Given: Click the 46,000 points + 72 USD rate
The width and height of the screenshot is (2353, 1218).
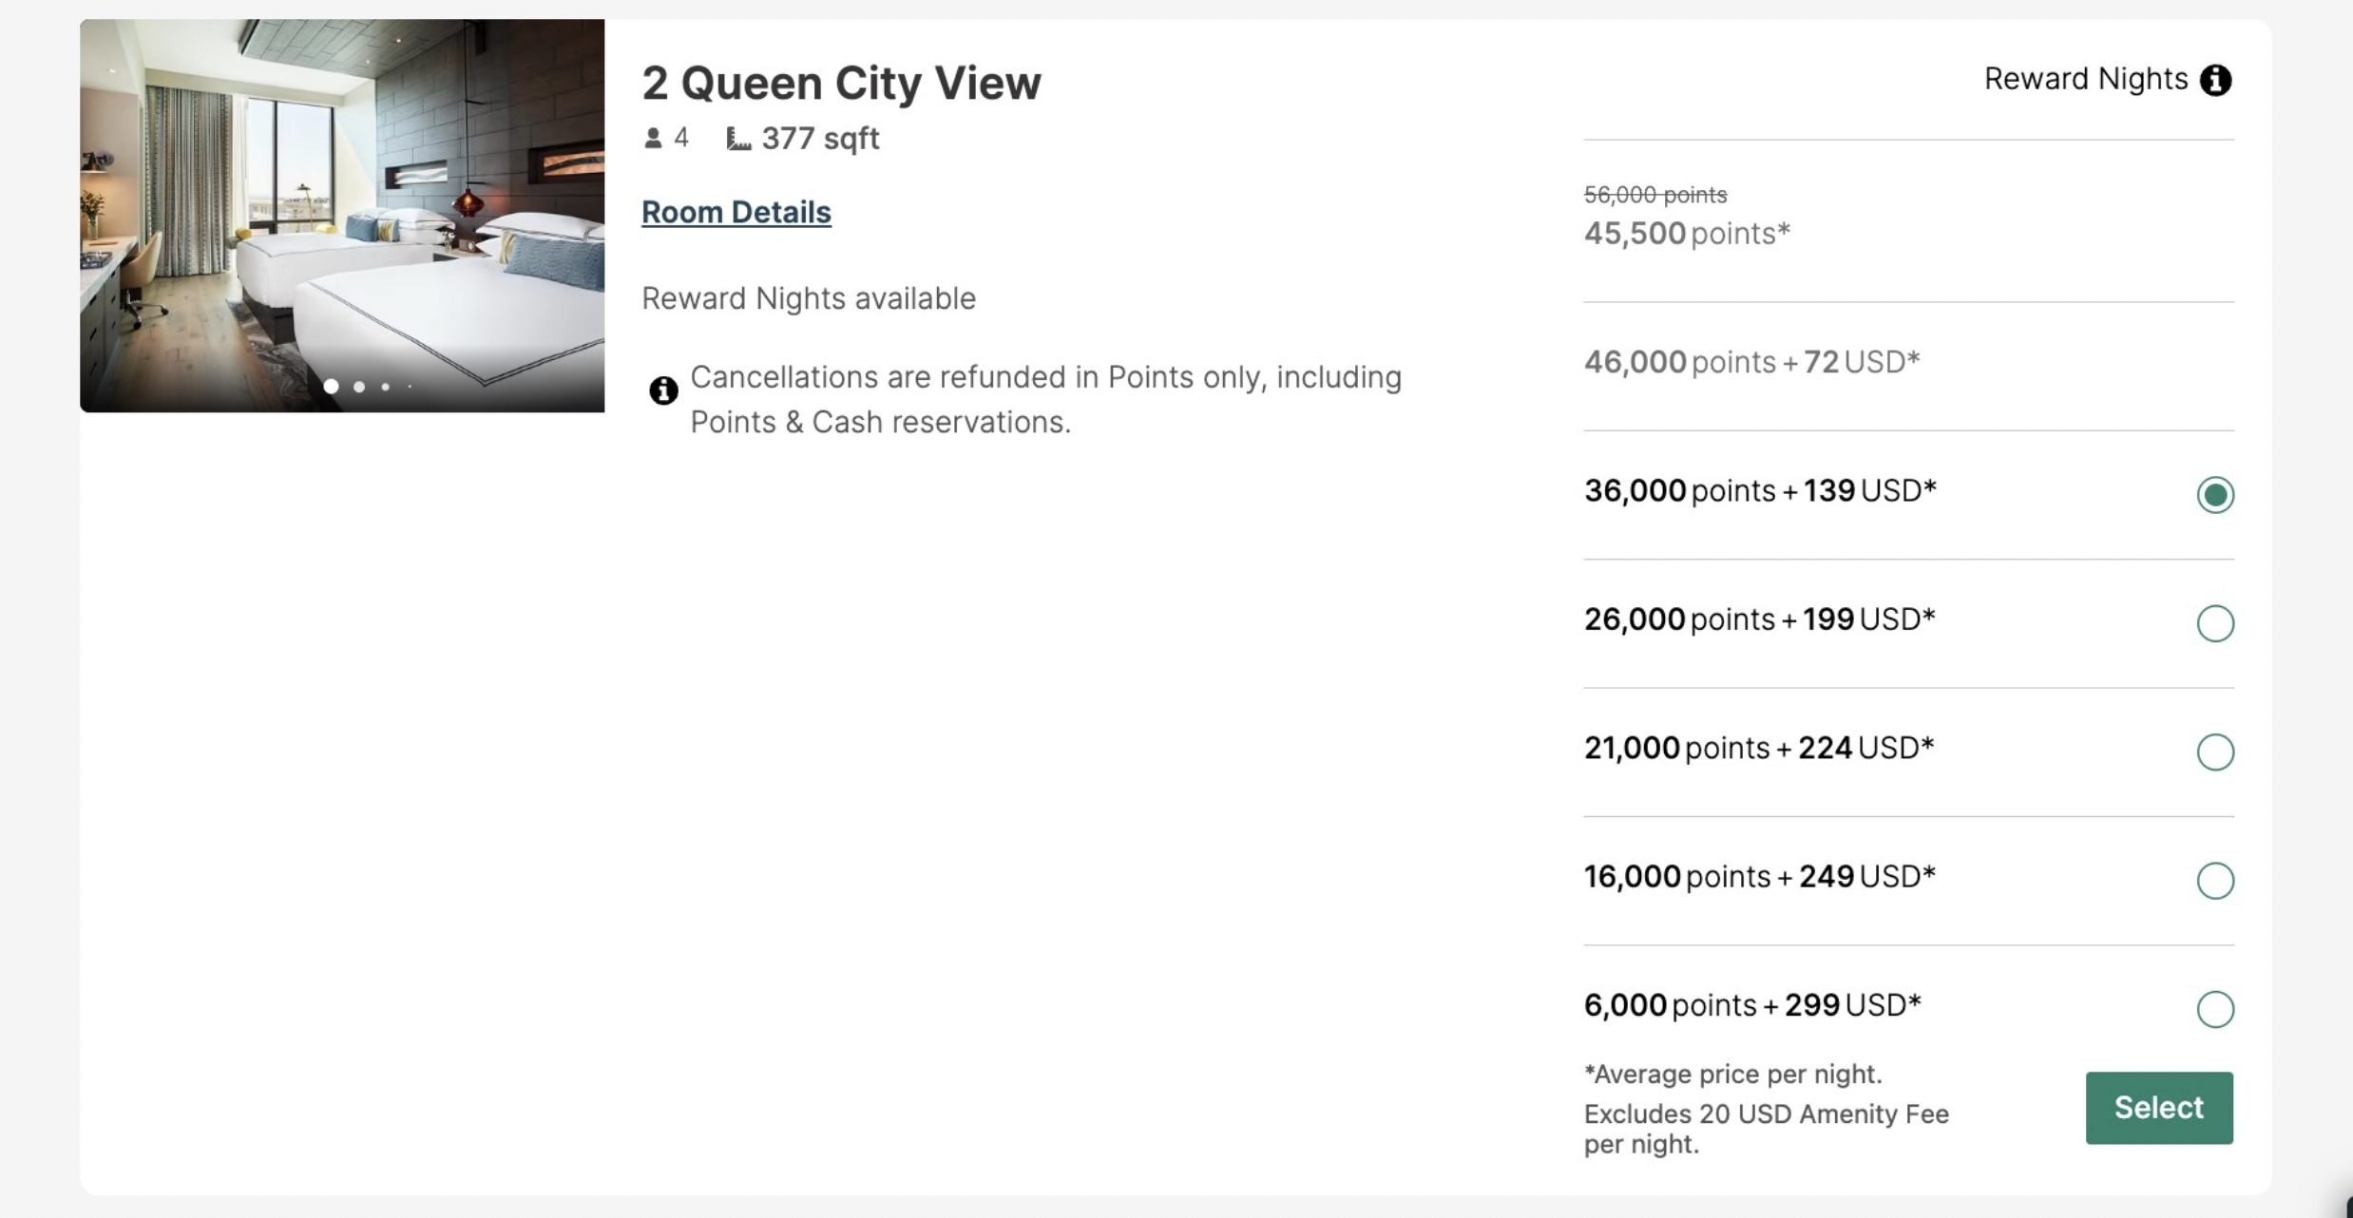Looking at the screenshot, I should [x=1751, y=362].
